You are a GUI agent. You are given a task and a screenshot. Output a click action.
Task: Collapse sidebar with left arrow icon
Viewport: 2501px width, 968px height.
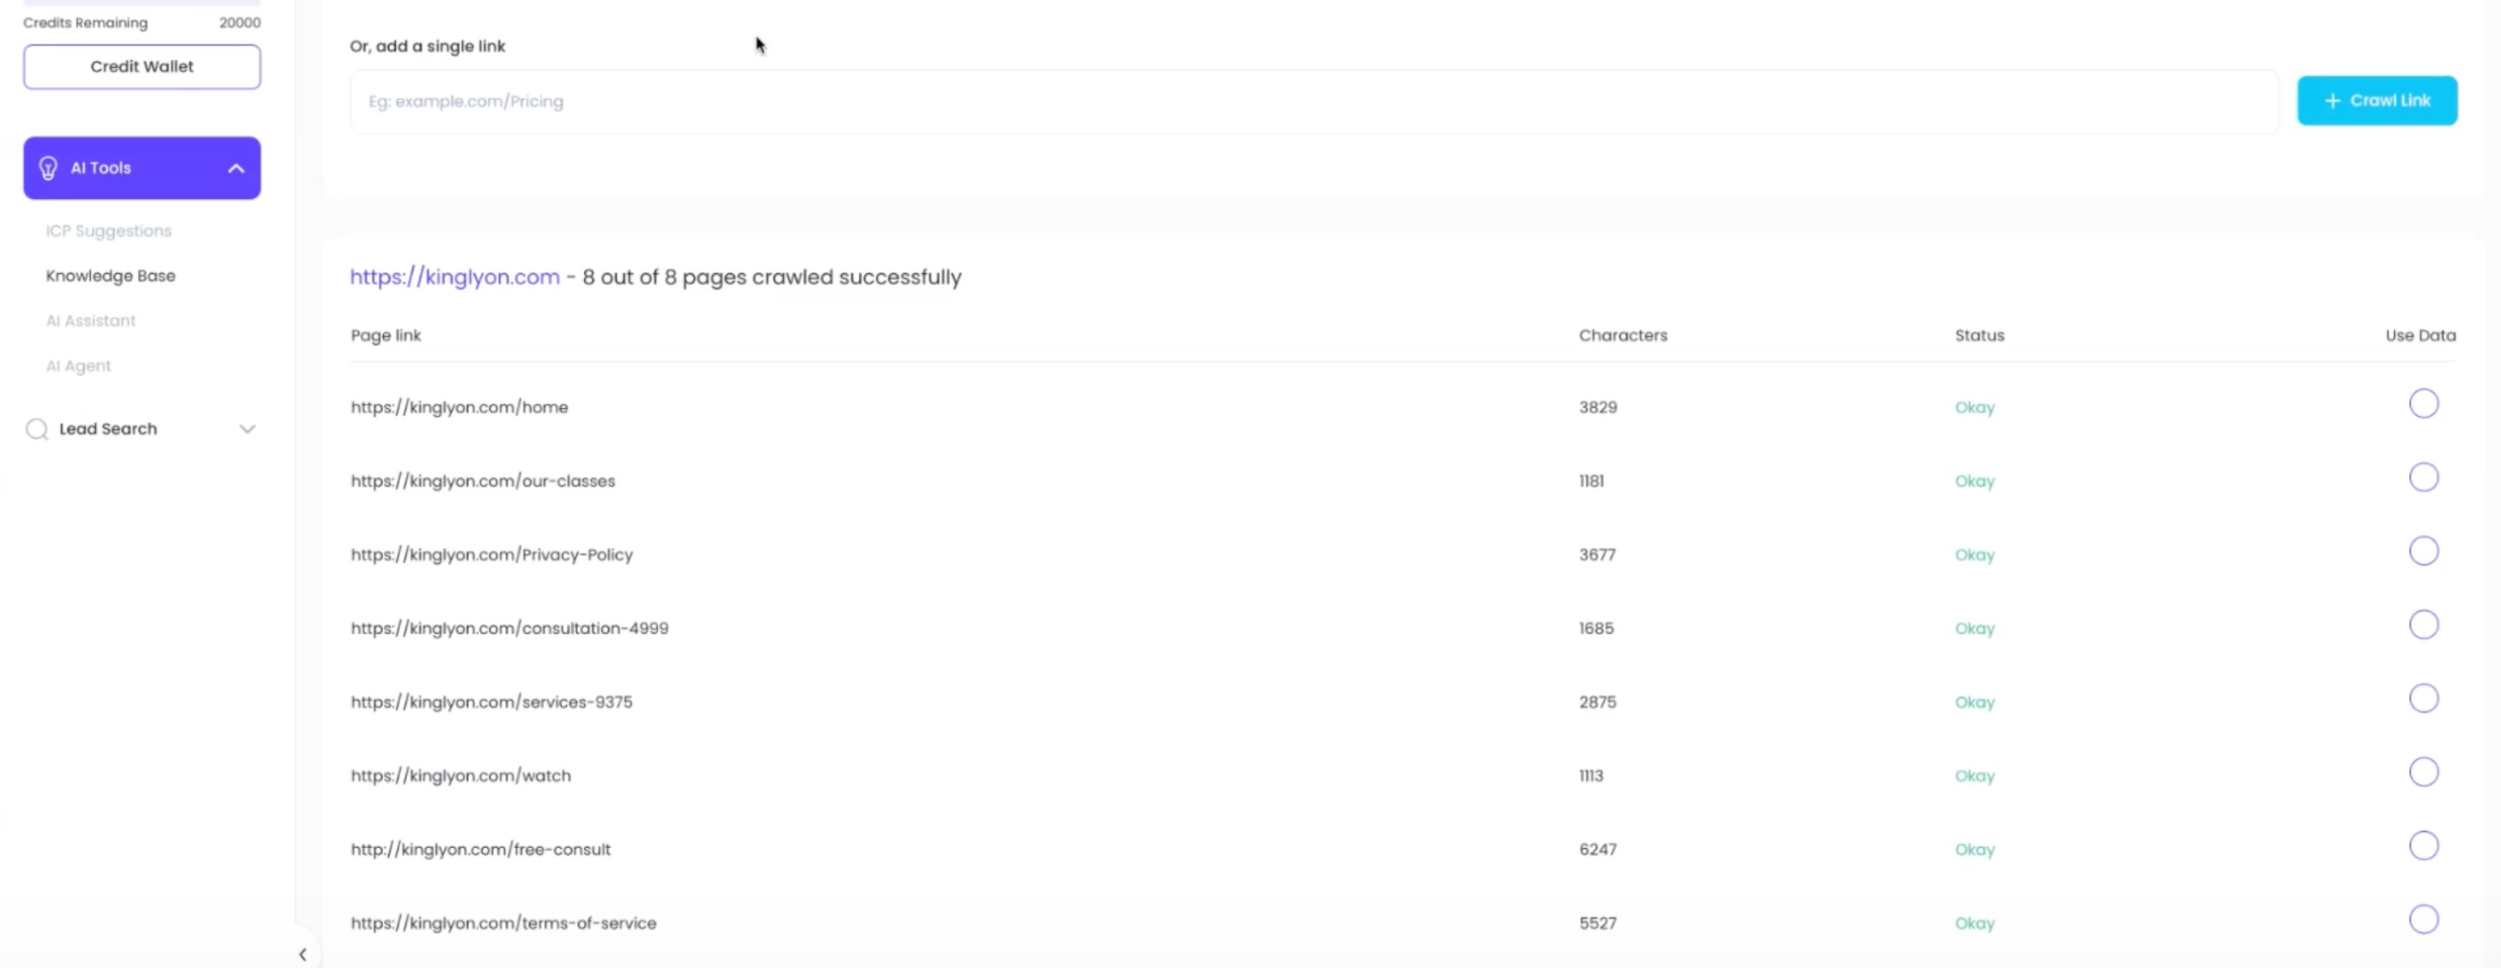(303, 954)
